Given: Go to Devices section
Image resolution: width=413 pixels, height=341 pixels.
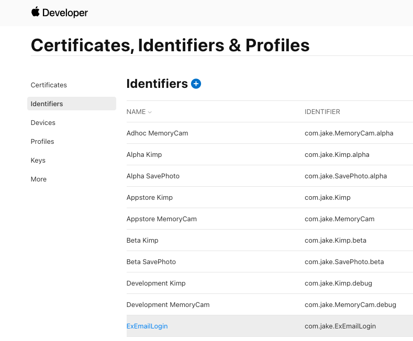Looking at the screenshot, I should click(x=43, y=122).
